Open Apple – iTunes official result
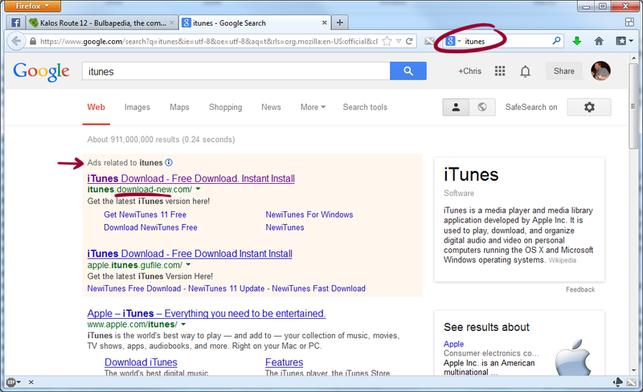The width and height of the screenshot is (643, 392). click(x=207, y=314)
